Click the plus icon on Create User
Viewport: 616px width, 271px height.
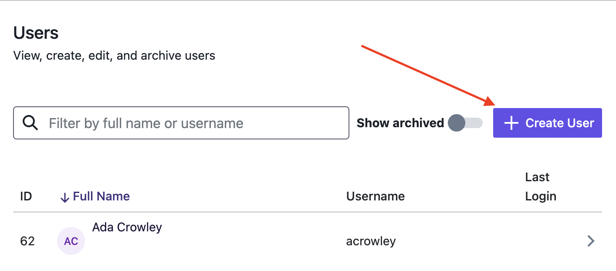point(511,123)
